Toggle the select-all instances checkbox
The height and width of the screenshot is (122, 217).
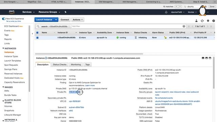click(37, 33)
